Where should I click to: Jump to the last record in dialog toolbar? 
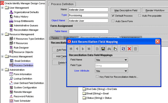click(x=89, y=49)
